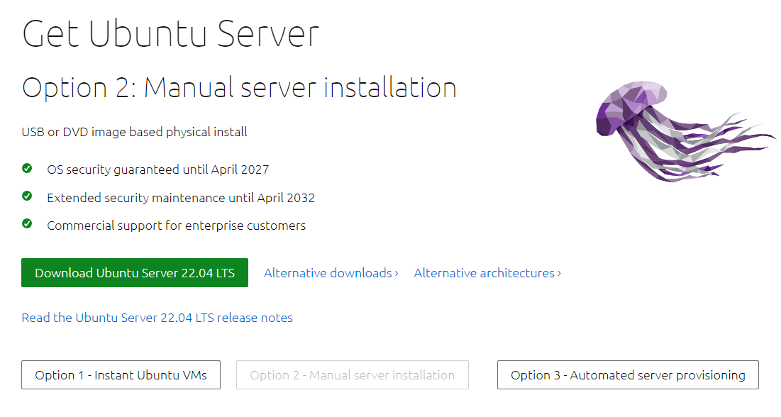
Task: Click the Option 2: Manual server installation heading
Action: pos(239,88)
